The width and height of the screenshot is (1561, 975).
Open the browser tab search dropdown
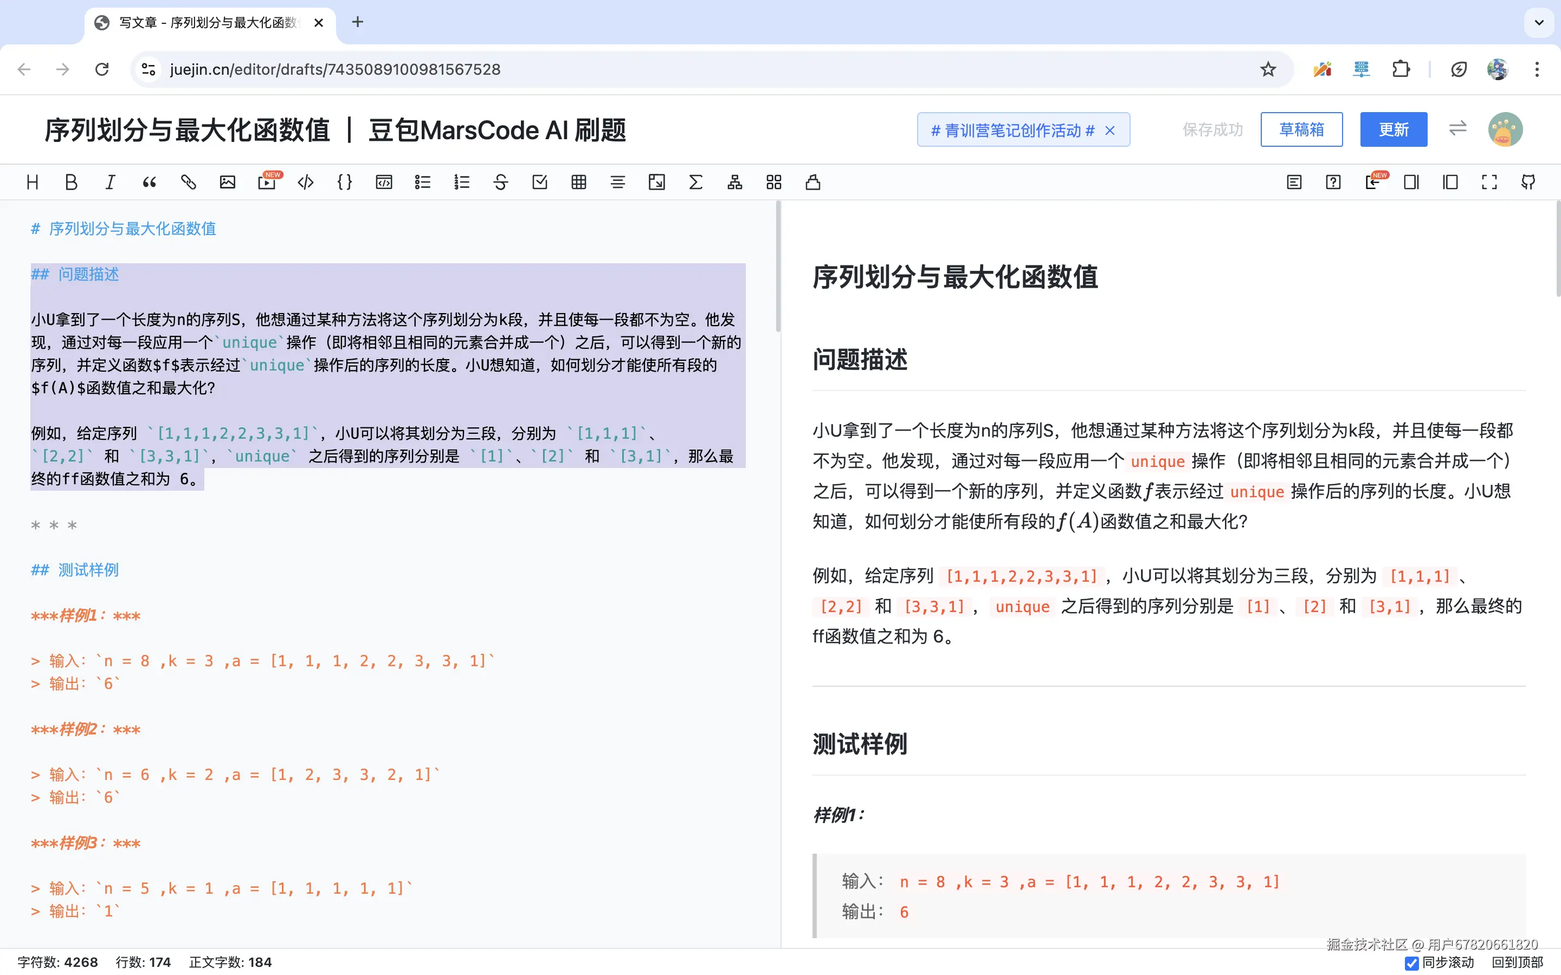coord(1539,23)
